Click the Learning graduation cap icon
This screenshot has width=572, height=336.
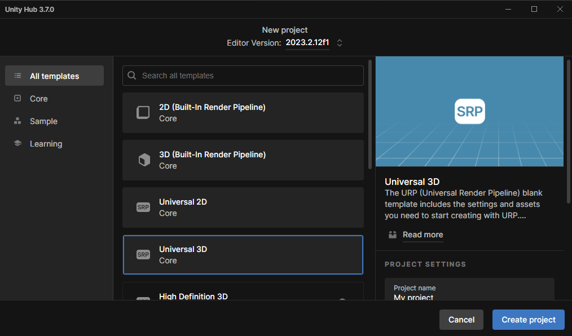click(17, 143)
